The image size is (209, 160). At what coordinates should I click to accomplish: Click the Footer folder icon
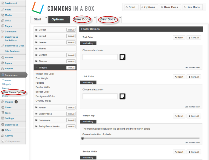pyautogui.click(x=36, y=107)
